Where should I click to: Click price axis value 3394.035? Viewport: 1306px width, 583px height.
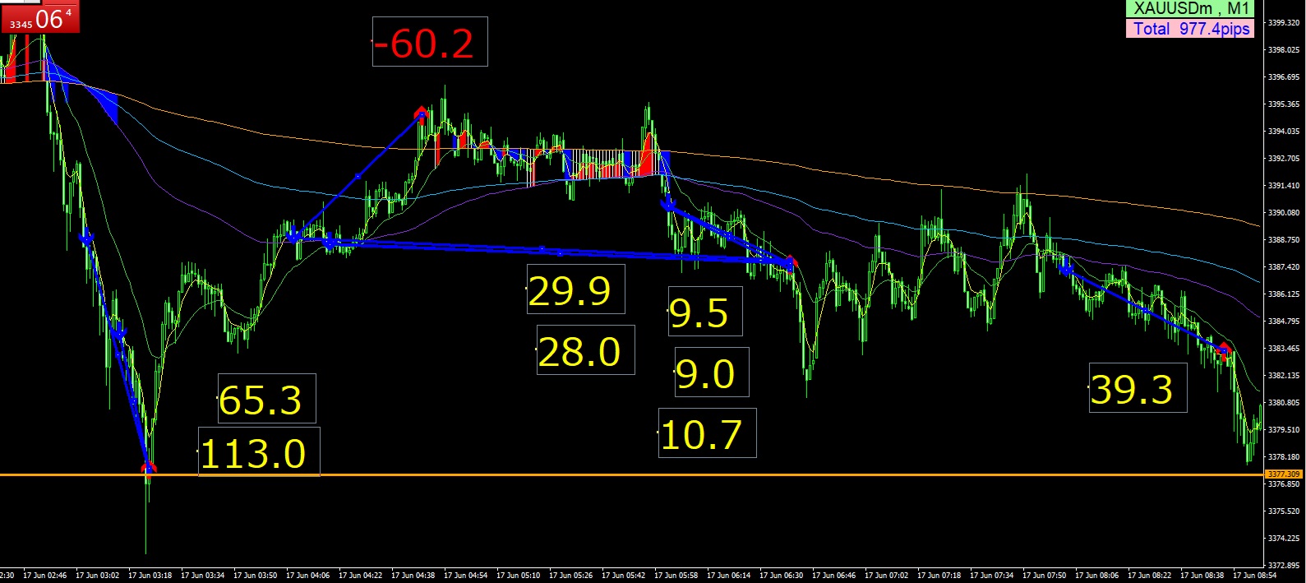pyautogui.click(x=1284, y=132)
